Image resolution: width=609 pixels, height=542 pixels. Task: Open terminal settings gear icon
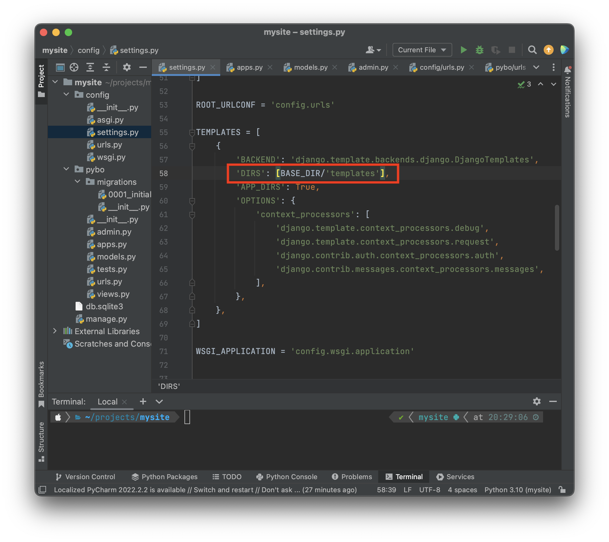(537, 401)
